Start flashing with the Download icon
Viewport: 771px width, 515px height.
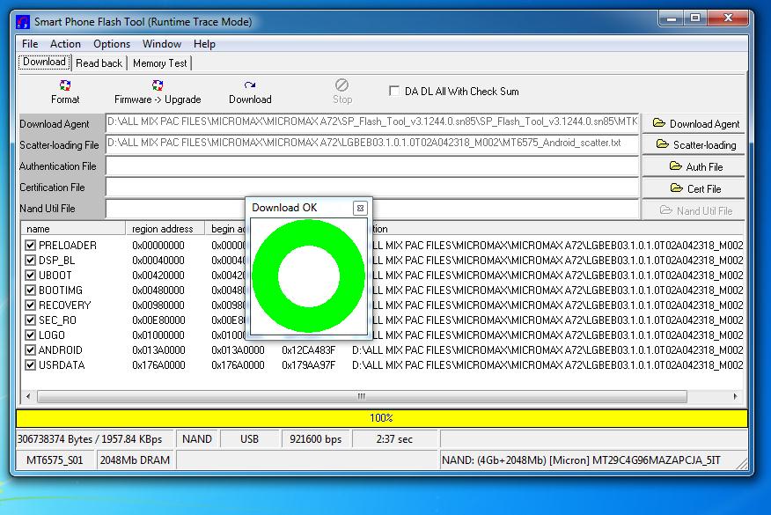tap(249, 91)
